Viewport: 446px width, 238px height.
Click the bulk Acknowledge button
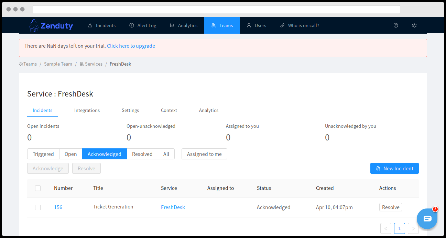click(48, 168)
